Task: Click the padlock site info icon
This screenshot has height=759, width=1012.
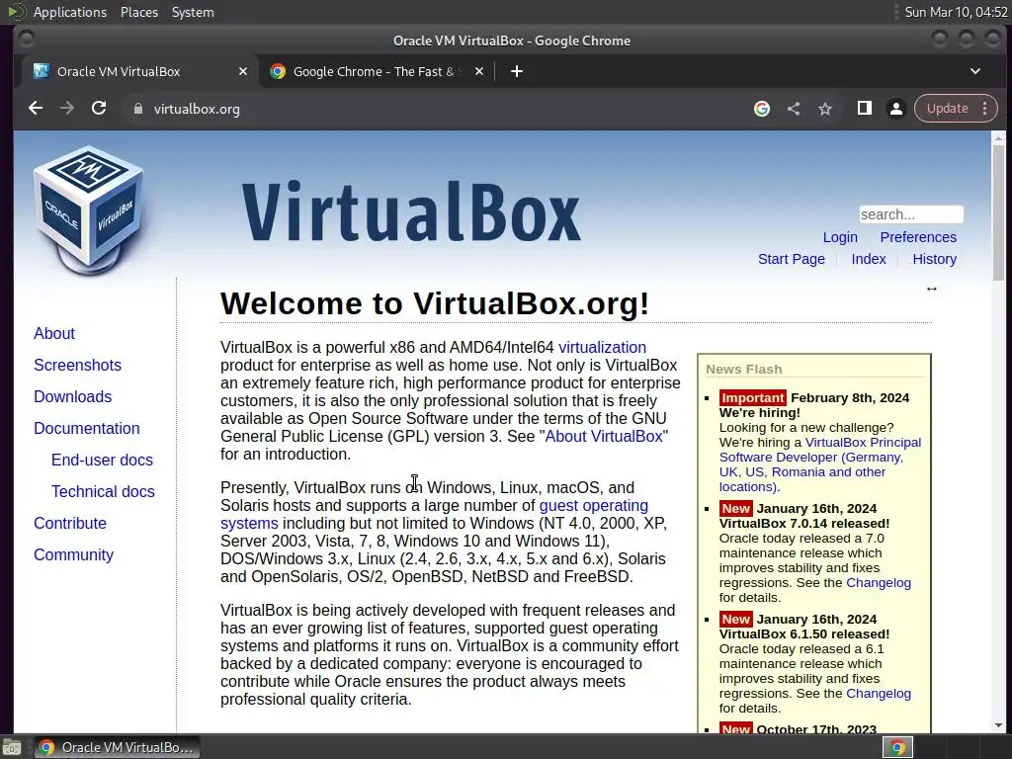Action: (x=137, y=109)
